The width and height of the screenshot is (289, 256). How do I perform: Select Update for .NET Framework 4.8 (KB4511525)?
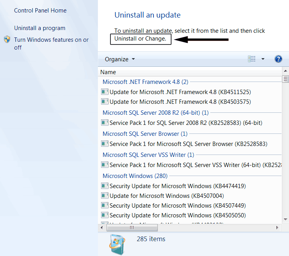(x=180, y=92)
